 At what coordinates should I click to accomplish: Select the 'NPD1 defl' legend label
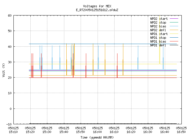(x=158, y=45)
